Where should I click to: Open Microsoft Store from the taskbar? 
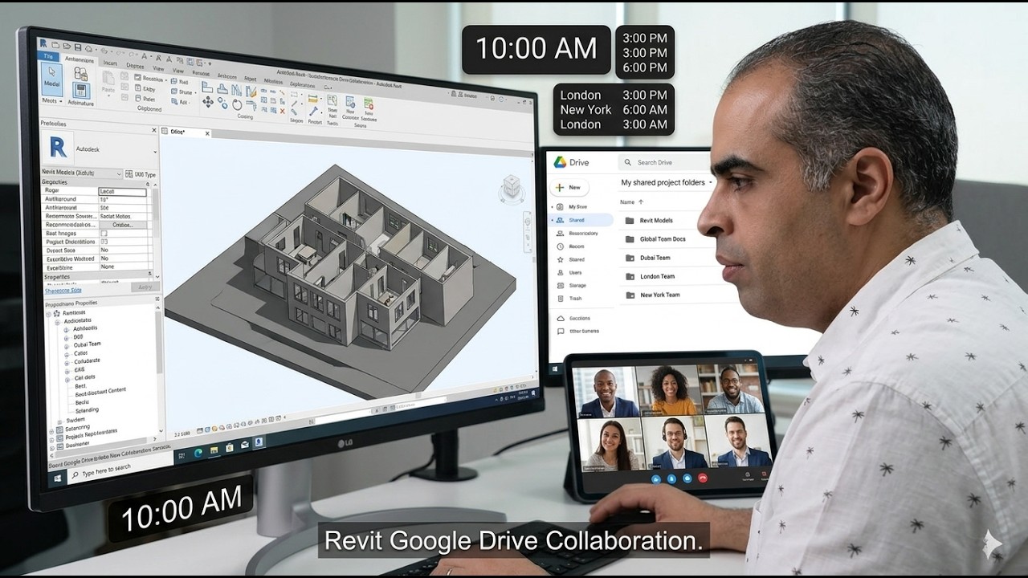230,446
